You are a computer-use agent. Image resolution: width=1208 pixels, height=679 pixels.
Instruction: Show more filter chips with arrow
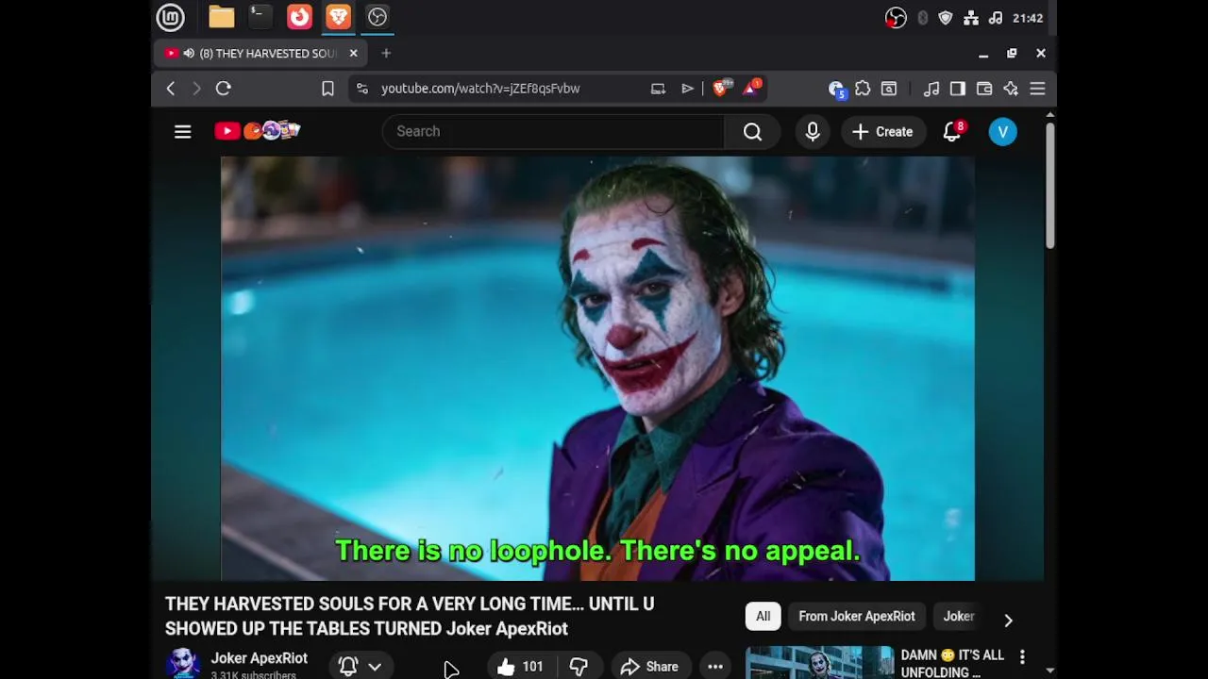point(1008,620)
